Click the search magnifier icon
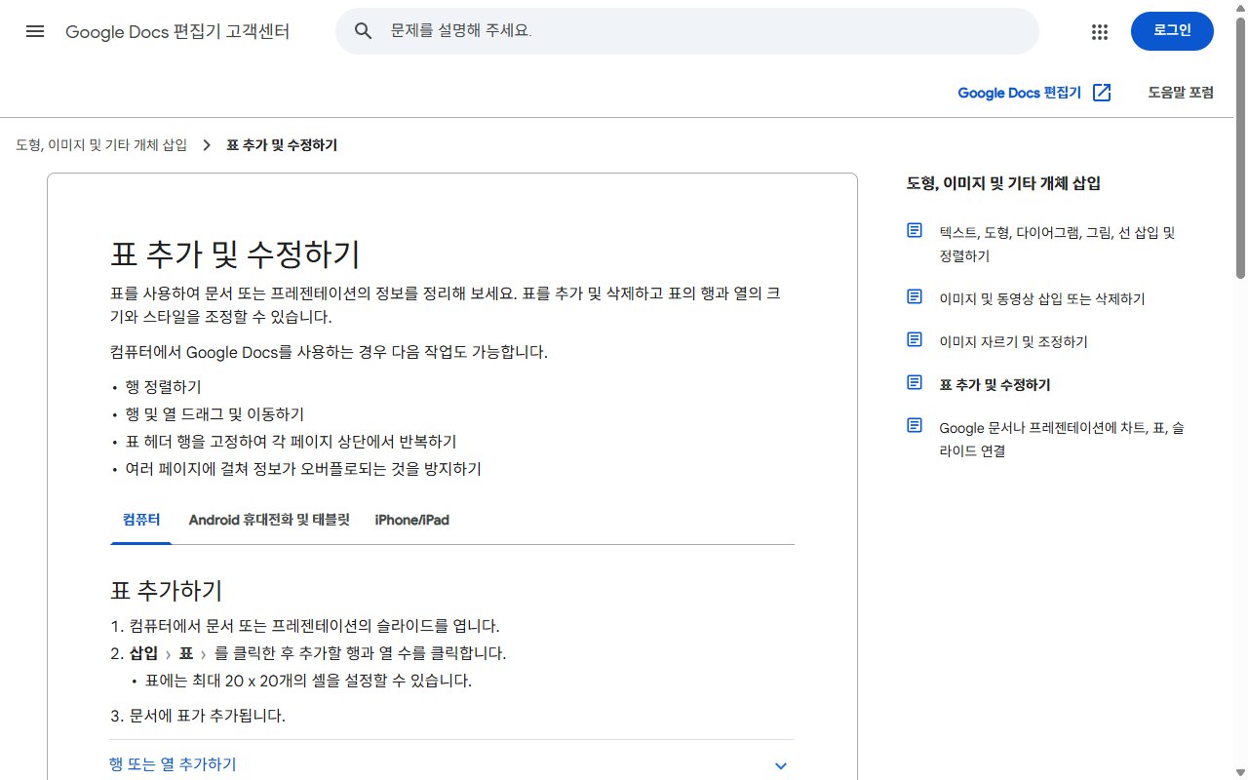Viewport: 1248px width, 780px height. tap(364, 31)
